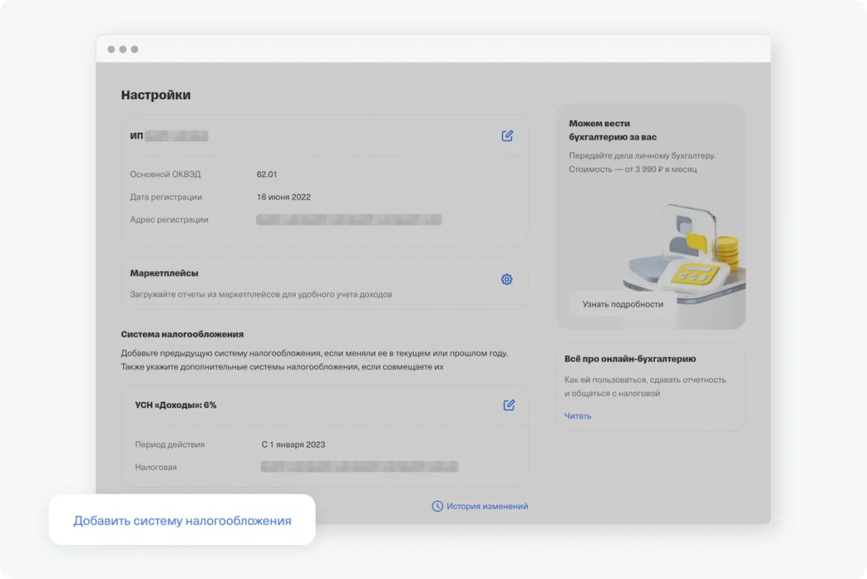Click the Период действия label

click(170, 445)
